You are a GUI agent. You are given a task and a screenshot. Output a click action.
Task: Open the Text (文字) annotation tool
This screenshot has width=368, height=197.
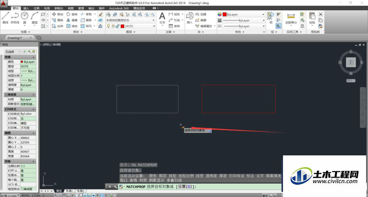tap(162, 18)
